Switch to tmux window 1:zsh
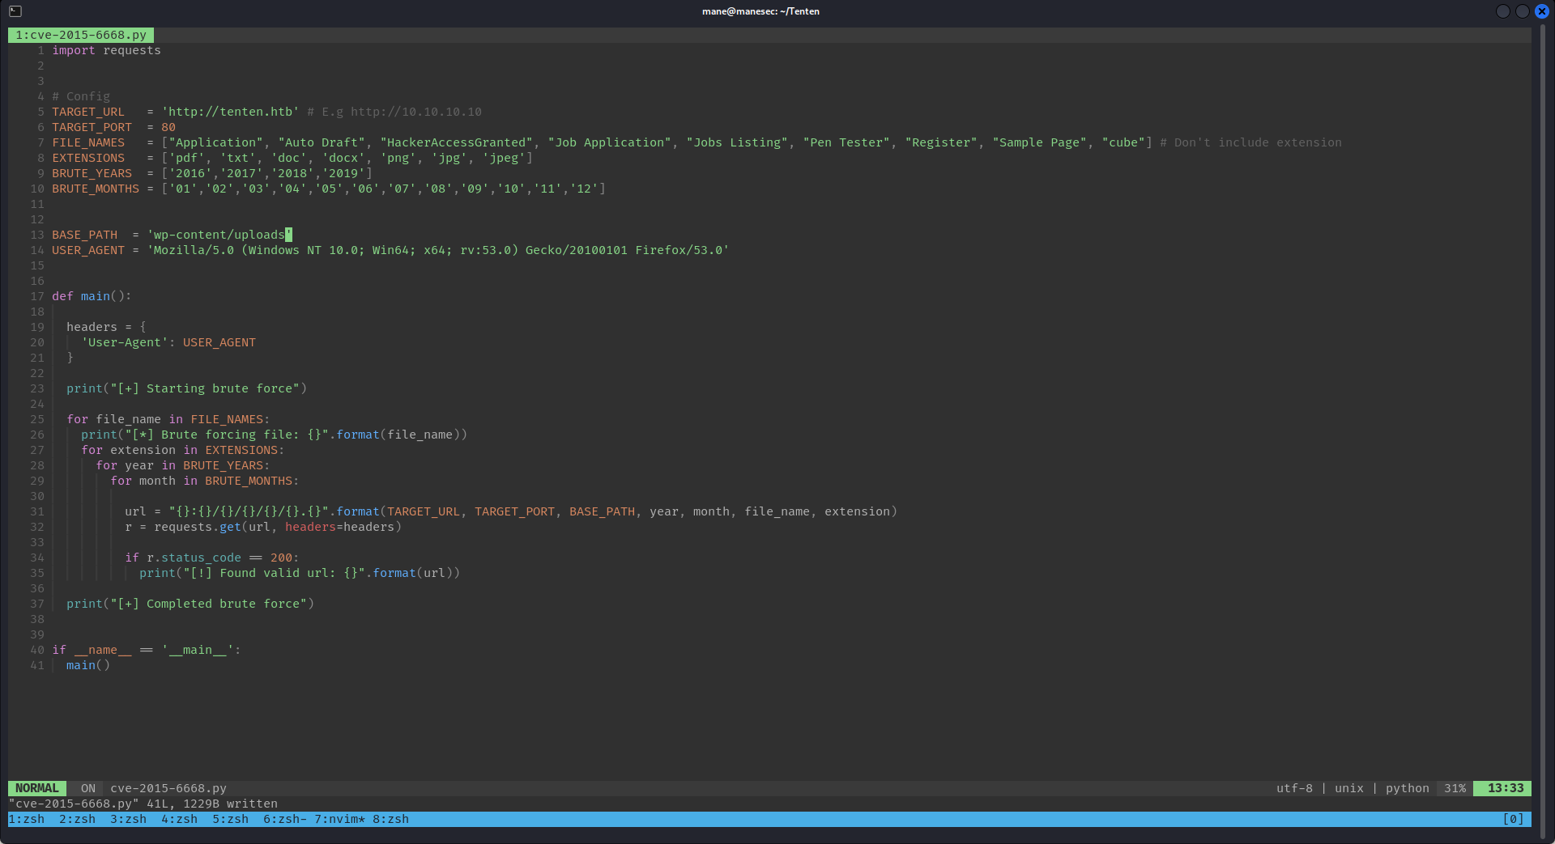1555x844 pixels. point(27,819)
